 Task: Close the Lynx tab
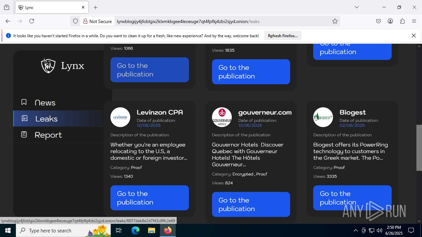[x=83, y=7]
